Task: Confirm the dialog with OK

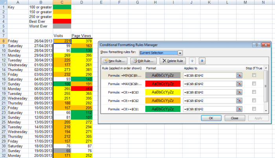Action: pyautogui.click(x=211, y=118)
